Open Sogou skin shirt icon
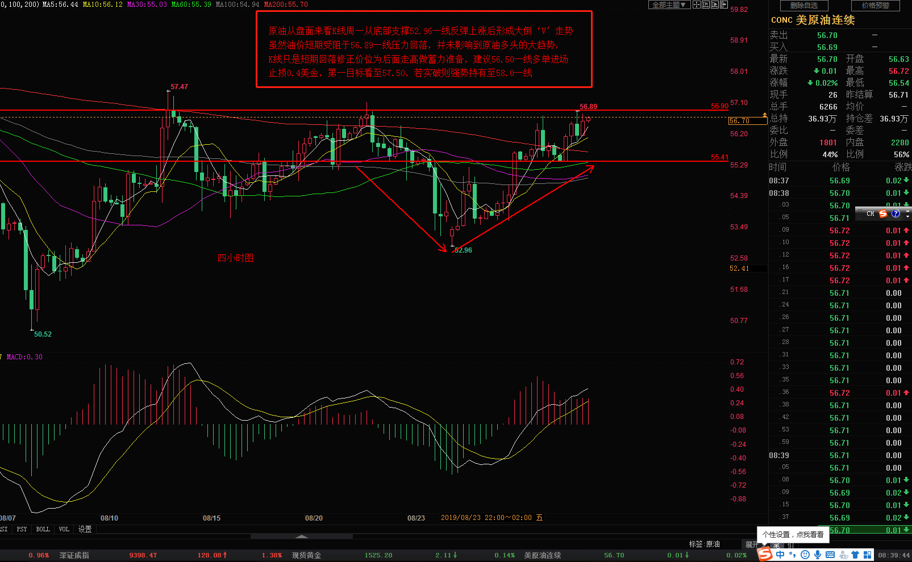 click(x=855, y=555)
